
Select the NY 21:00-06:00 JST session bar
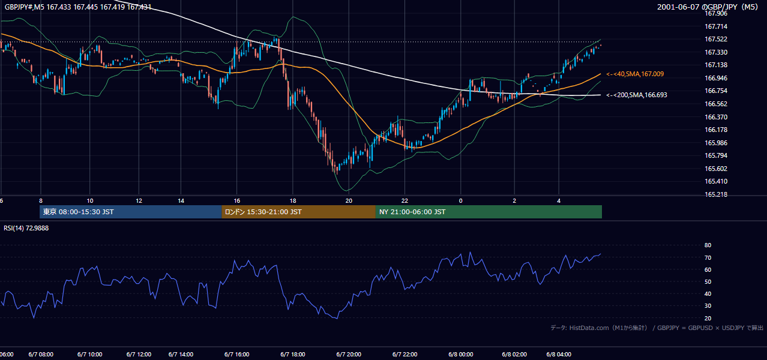pos(489,212)
